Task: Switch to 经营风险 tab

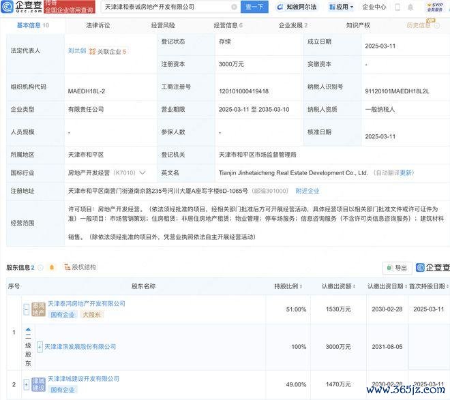Action: pos(163,25)
